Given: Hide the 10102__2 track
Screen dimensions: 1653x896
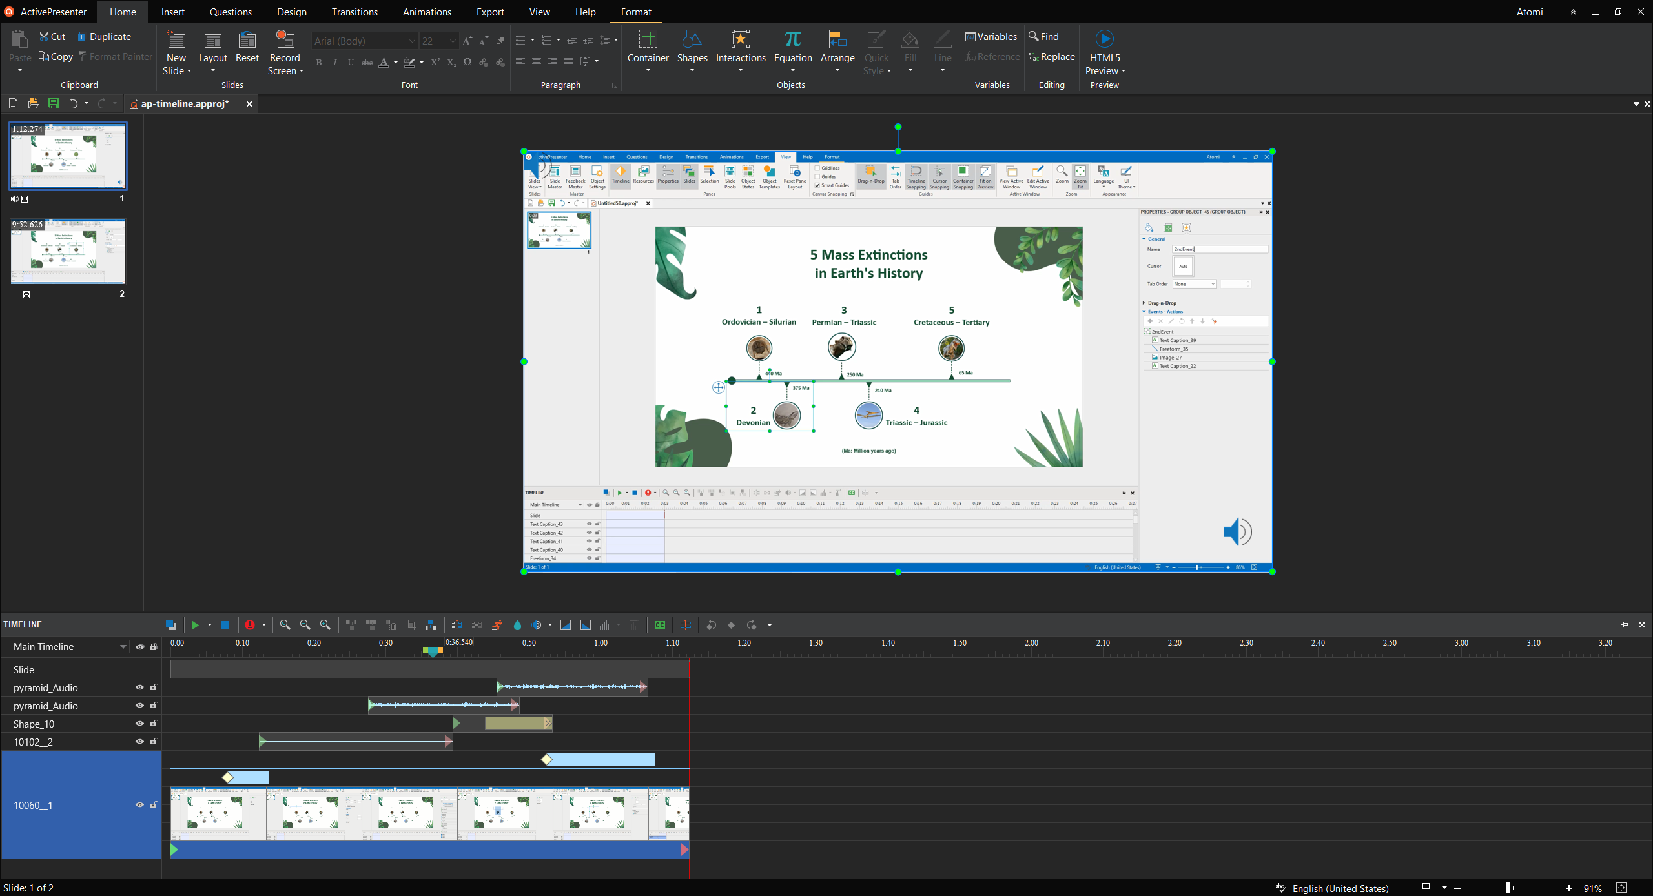Looking at the screenshot, I should pos(139,742).
